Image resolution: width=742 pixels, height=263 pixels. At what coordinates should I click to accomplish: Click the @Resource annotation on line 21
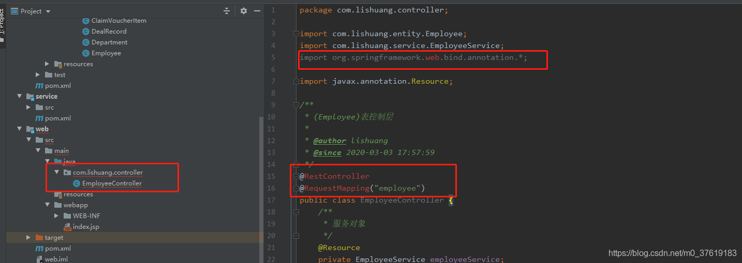click(x=339, y=247)
